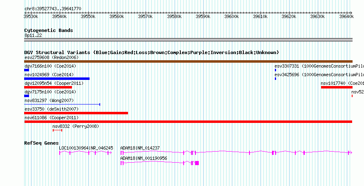Click the nsv8332 small red variant marker
Screen dimensions: 364x186
tap(57, 130)
